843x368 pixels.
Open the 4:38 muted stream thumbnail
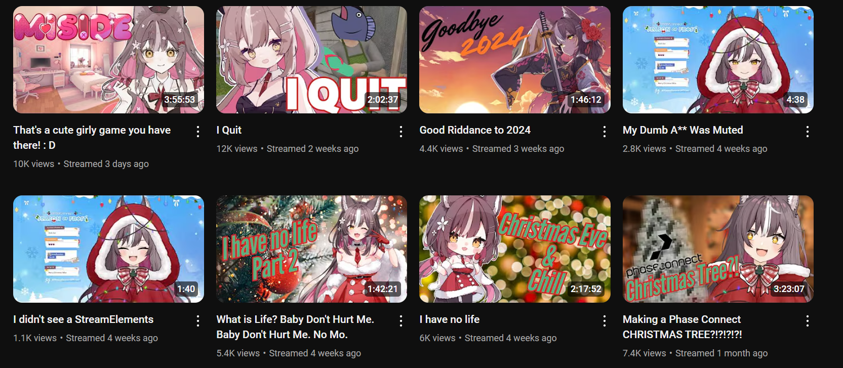click(718, 60)
